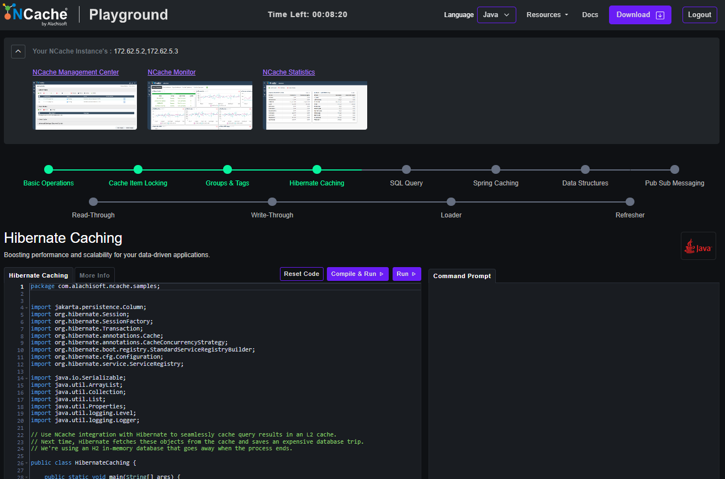This screenshot has width=725, height=479.
Task: Open the Management Center thumbnail
Action: point(84,105)
